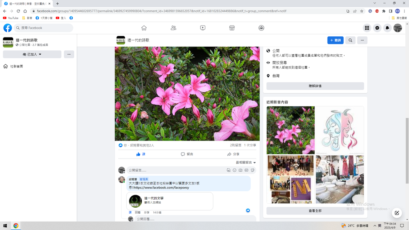Screen dimensions: 409x230
Task: Toggle the Like (讚) on the post
Action: coord(141,154)
